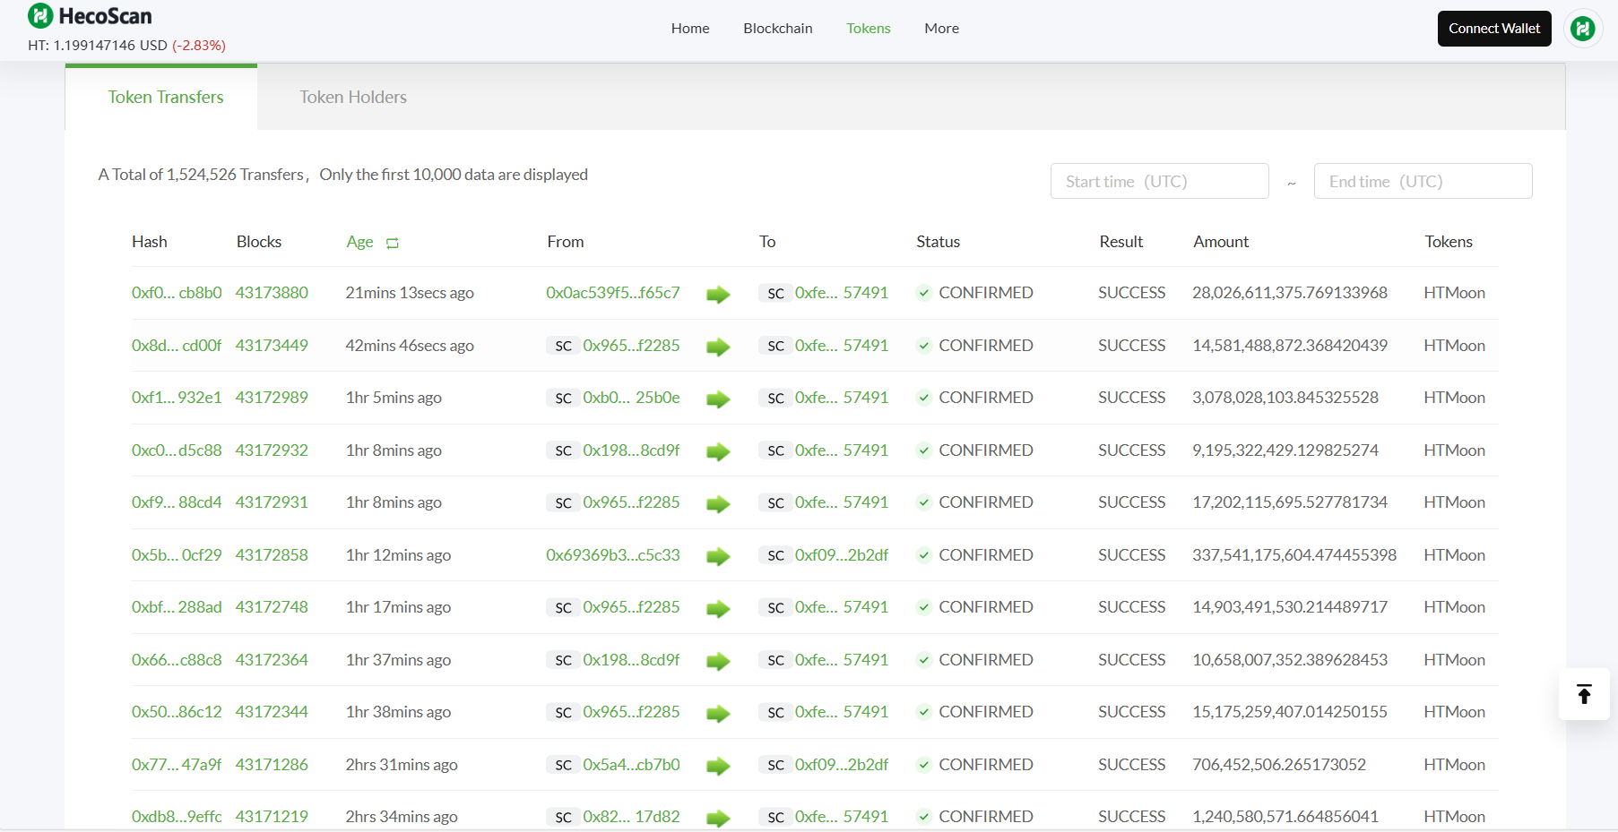Toggle the Age column format icon
Viewport: 1618px width, 832px height.
click(x=393, y=243)
